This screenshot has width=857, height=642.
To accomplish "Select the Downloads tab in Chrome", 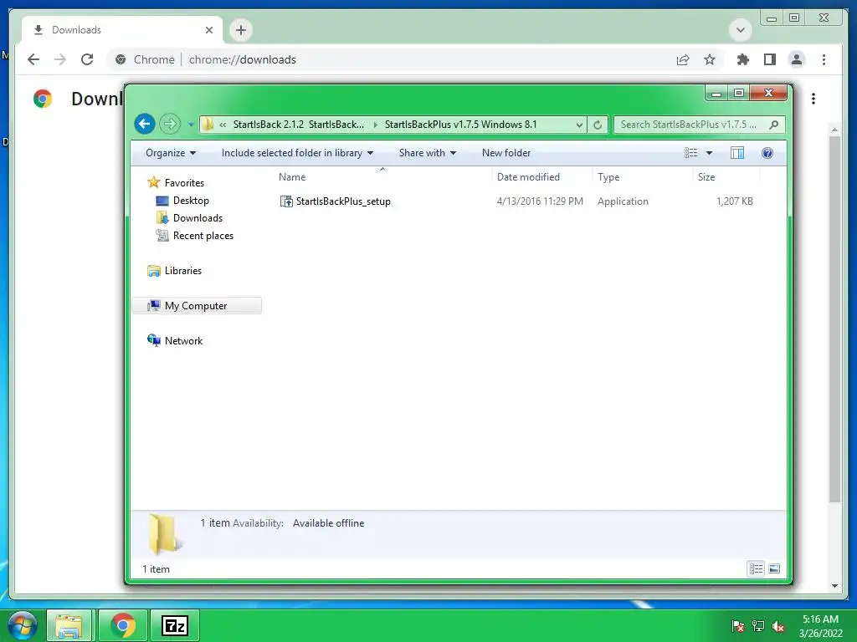I will tap(121, 30).
